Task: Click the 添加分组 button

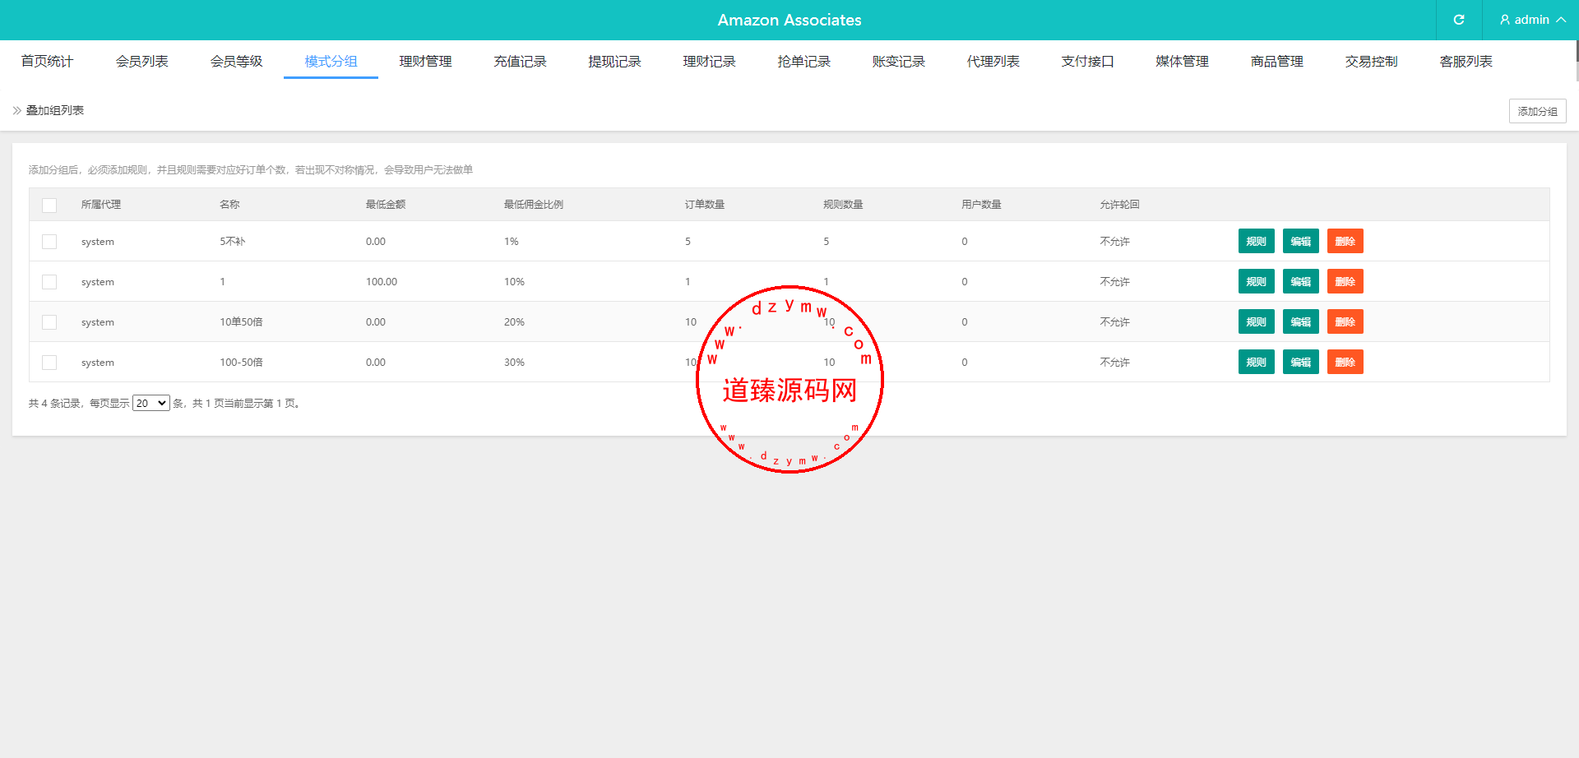Action: click(1537, 111)
